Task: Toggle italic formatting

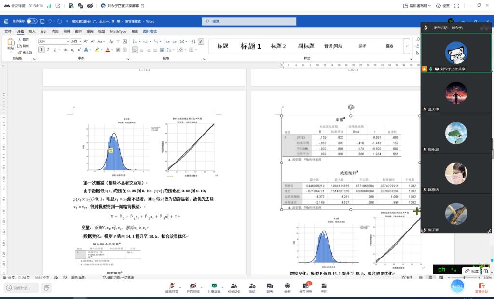Action: [48, 50]
